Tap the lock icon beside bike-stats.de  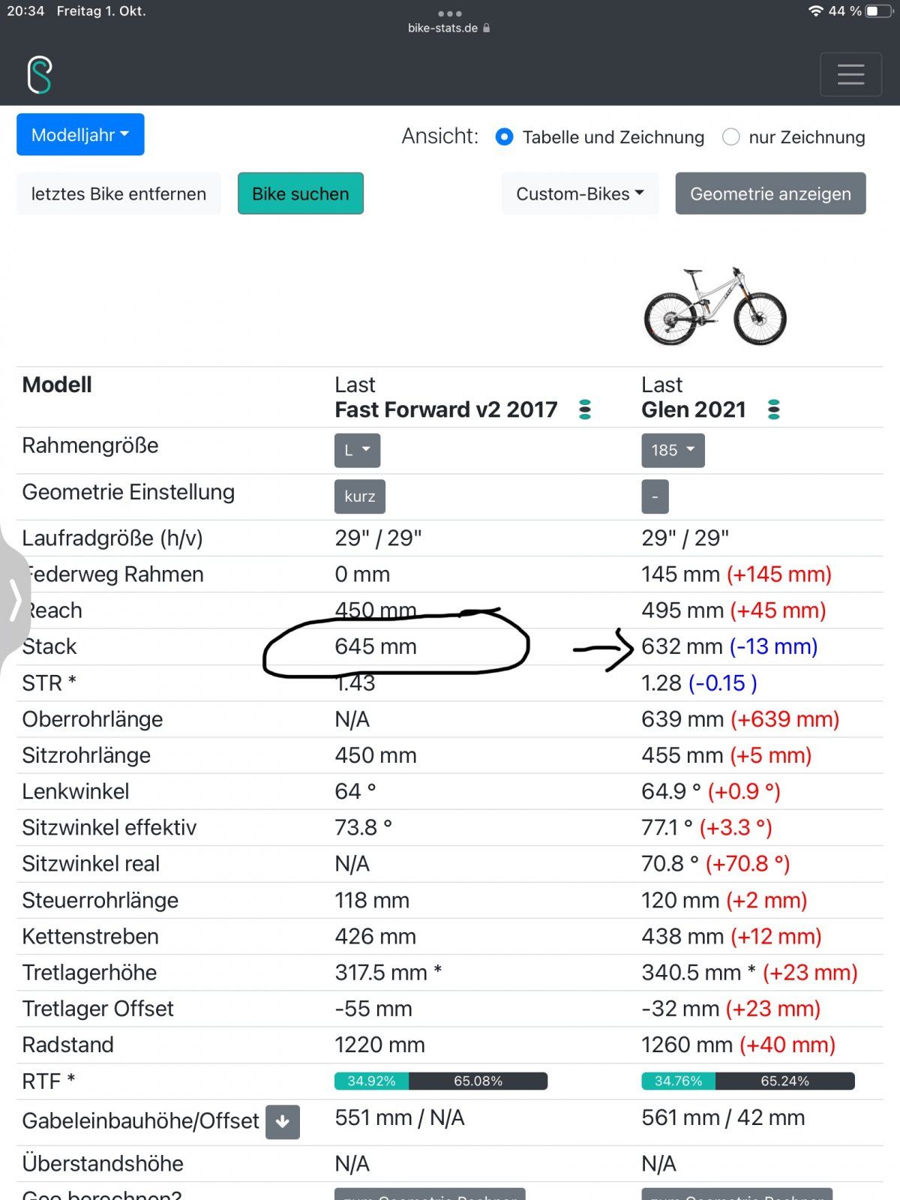[x=487, y=28]
